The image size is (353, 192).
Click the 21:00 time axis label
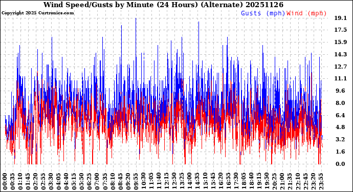(282, 181)
